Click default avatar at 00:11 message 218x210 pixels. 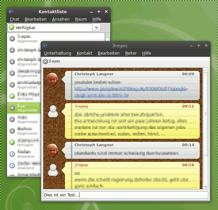tap(53, 111)
